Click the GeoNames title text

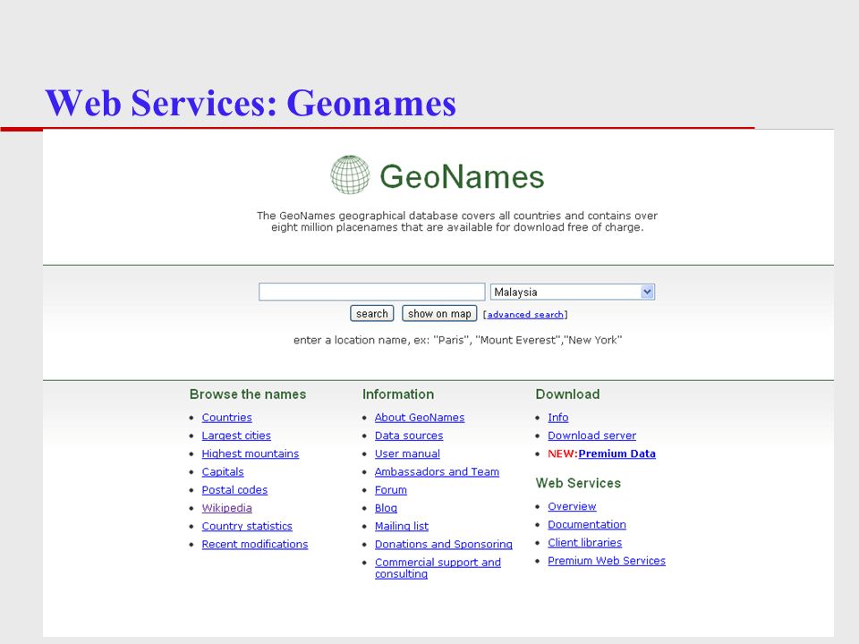tap(462, 176)
